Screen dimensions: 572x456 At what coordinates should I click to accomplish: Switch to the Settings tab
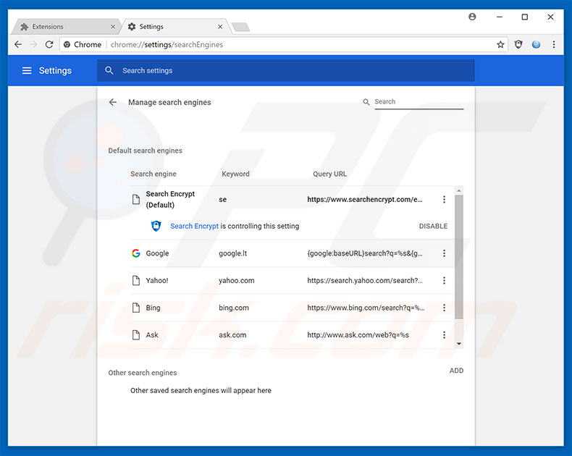point(177,27)
